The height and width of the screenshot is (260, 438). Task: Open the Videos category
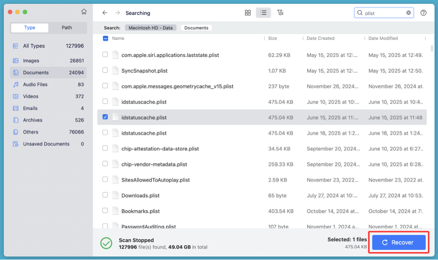[x=30, y=96]
